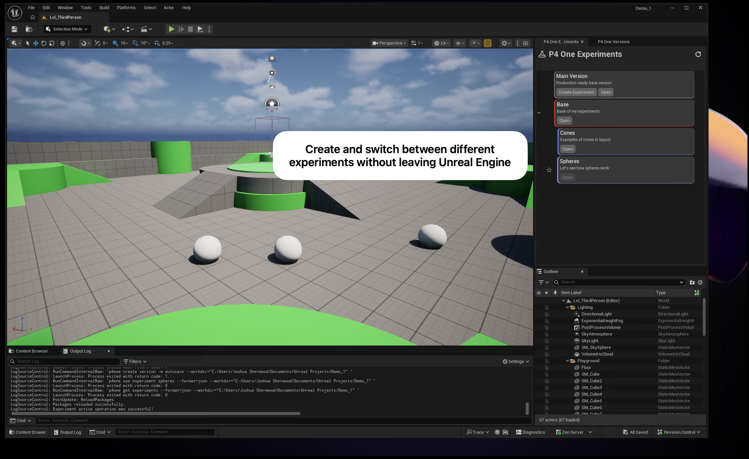Click the Outliner filter options icon
Viewport: 749px width, 459px height.
[543, 282]
